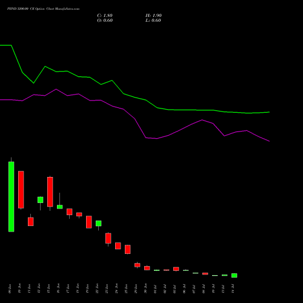Click the green candle for 12 Jun
Image resolution: width=303 pixels, height=303 pixels.
coord(41,200)
